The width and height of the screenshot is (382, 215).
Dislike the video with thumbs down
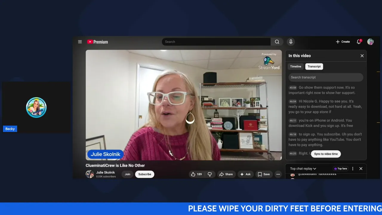click(x=210, y=174)
